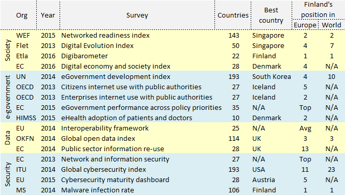Select the Austria best country cell
Image resolution: width=345 pixels, height=195 pixels.
point(263,180)
